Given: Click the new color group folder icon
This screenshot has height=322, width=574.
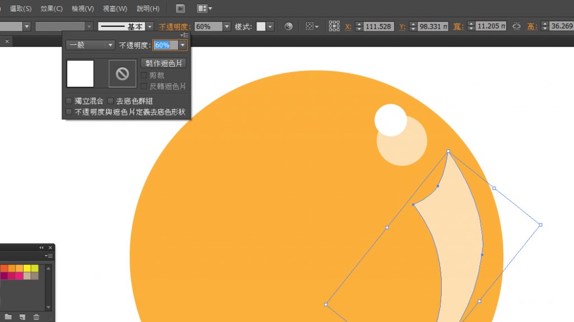Looking at the screenshot, I should pos(8,316).
